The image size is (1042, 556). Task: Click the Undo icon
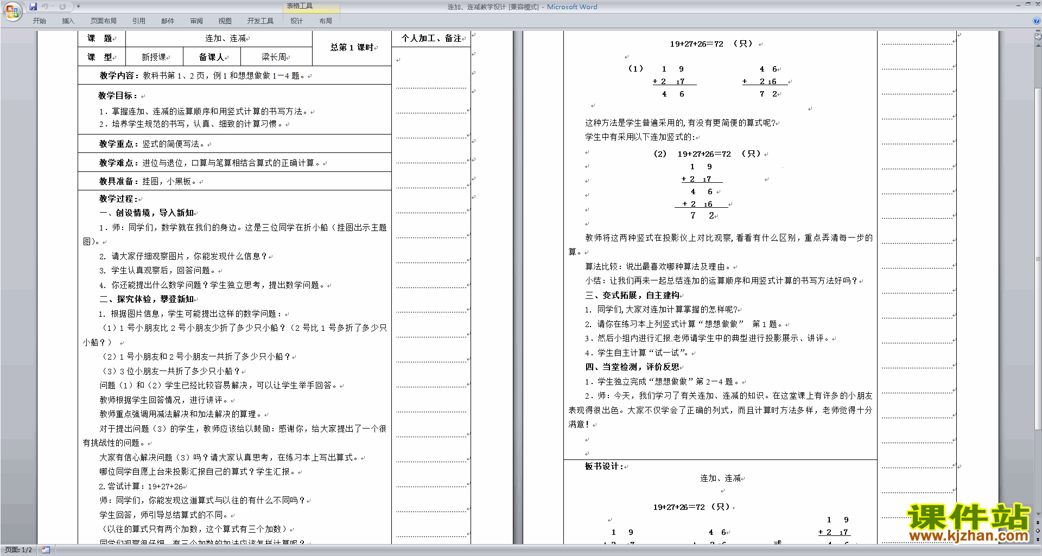(45, 7)
